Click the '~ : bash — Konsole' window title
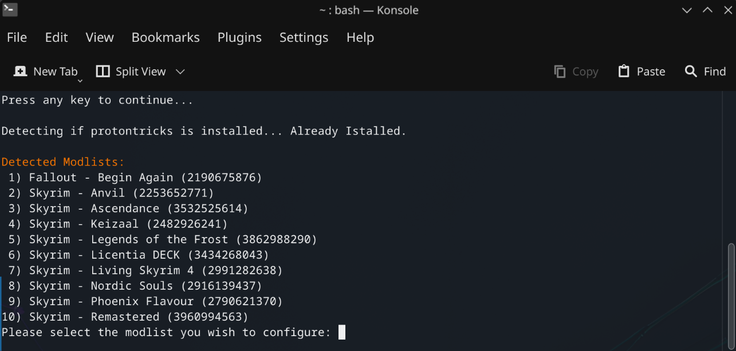 pos(369,10)
